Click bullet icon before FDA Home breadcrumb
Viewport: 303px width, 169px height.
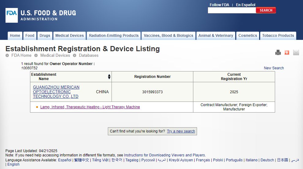pos(7,56)
